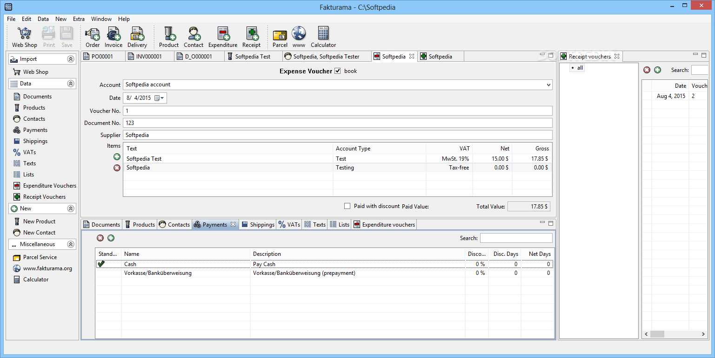Screen dimensions: 715x358
Task: Close the Receipt vouchers panel tab
Action: pyautogui.click(x=616, y=57)
